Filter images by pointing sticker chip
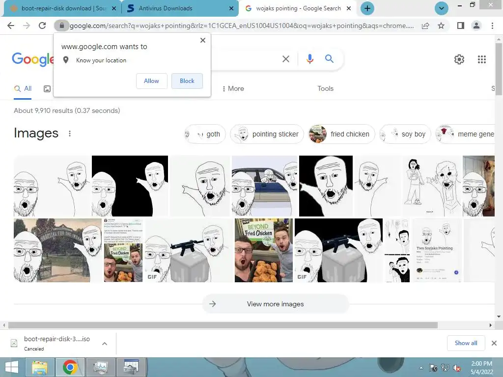The width and height of the screenshot is (503, 377). [267, 134]
